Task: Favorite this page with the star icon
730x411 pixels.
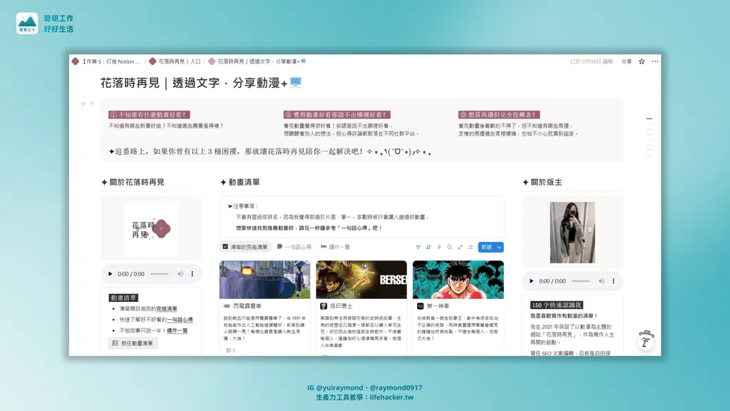Action: (x=642, y=62)
